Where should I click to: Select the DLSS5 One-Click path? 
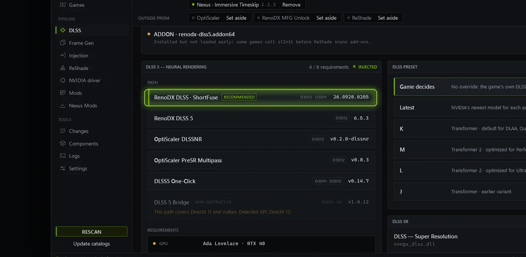point(261,181)
